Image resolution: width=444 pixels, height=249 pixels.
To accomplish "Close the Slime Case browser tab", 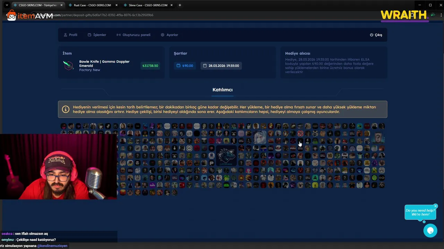I will [172, 5].
